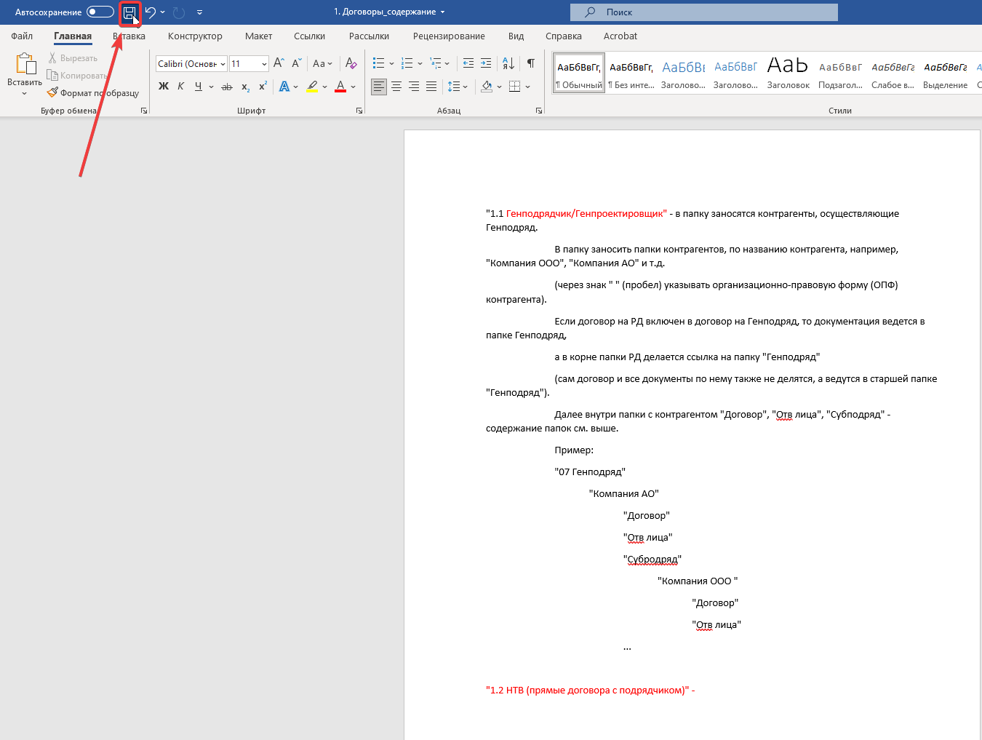The height and width of the screenshot is (740, 982).
Task: Apply the Слабое выделение style
Action: coord(893,73)
